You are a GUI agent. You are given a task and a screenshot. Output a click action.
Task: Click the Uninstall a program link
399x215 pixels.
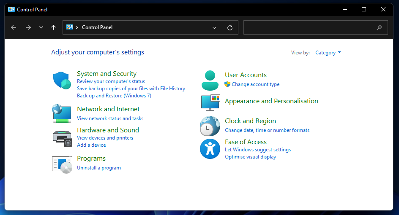pos(99,168)
